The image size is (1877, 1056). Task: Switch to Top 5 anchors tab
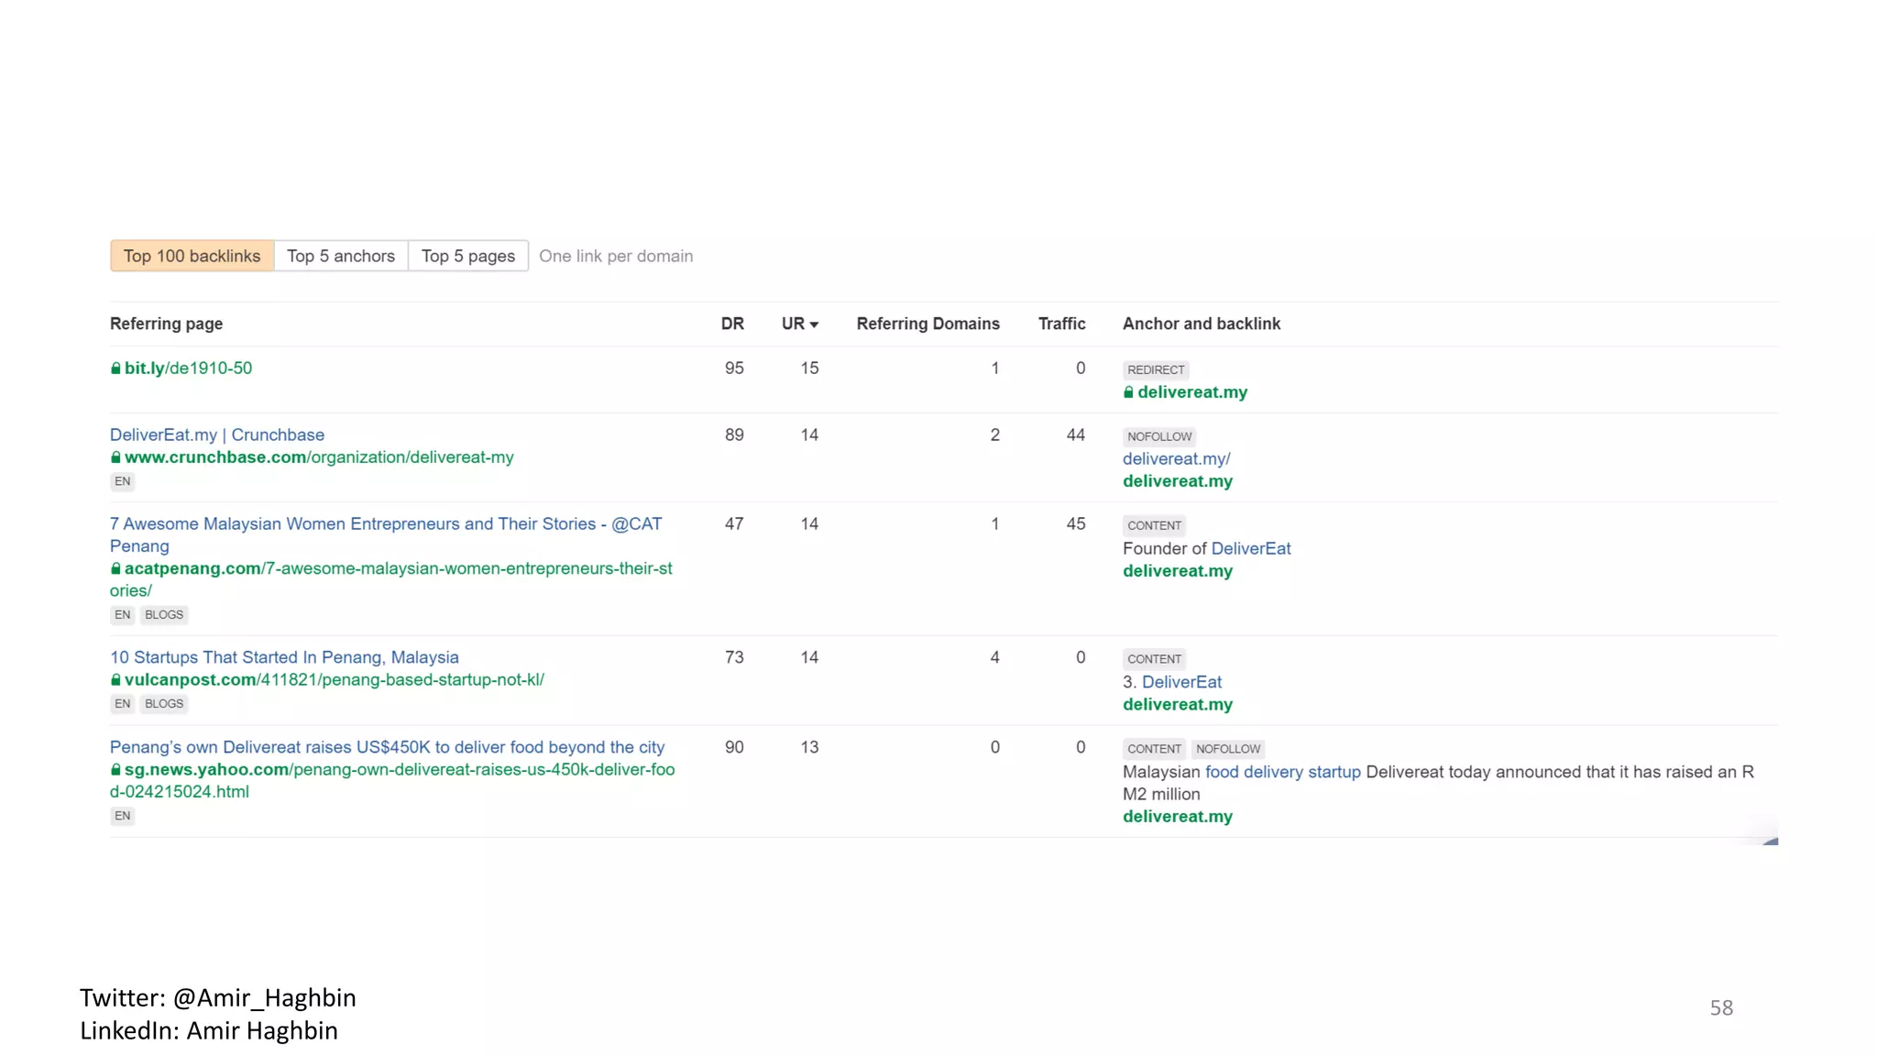point(340,256)
